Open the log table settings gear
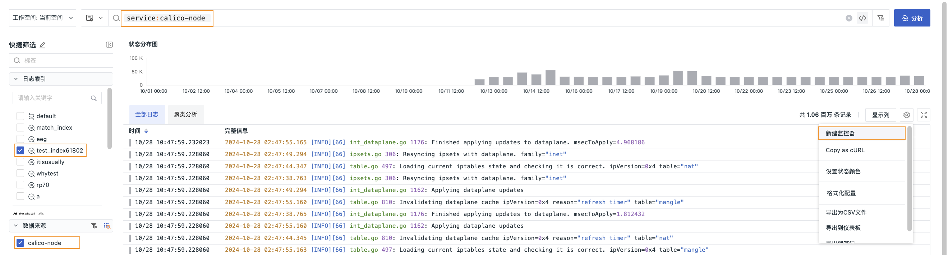Screen dimensions: 948x255 pos(906,115)
